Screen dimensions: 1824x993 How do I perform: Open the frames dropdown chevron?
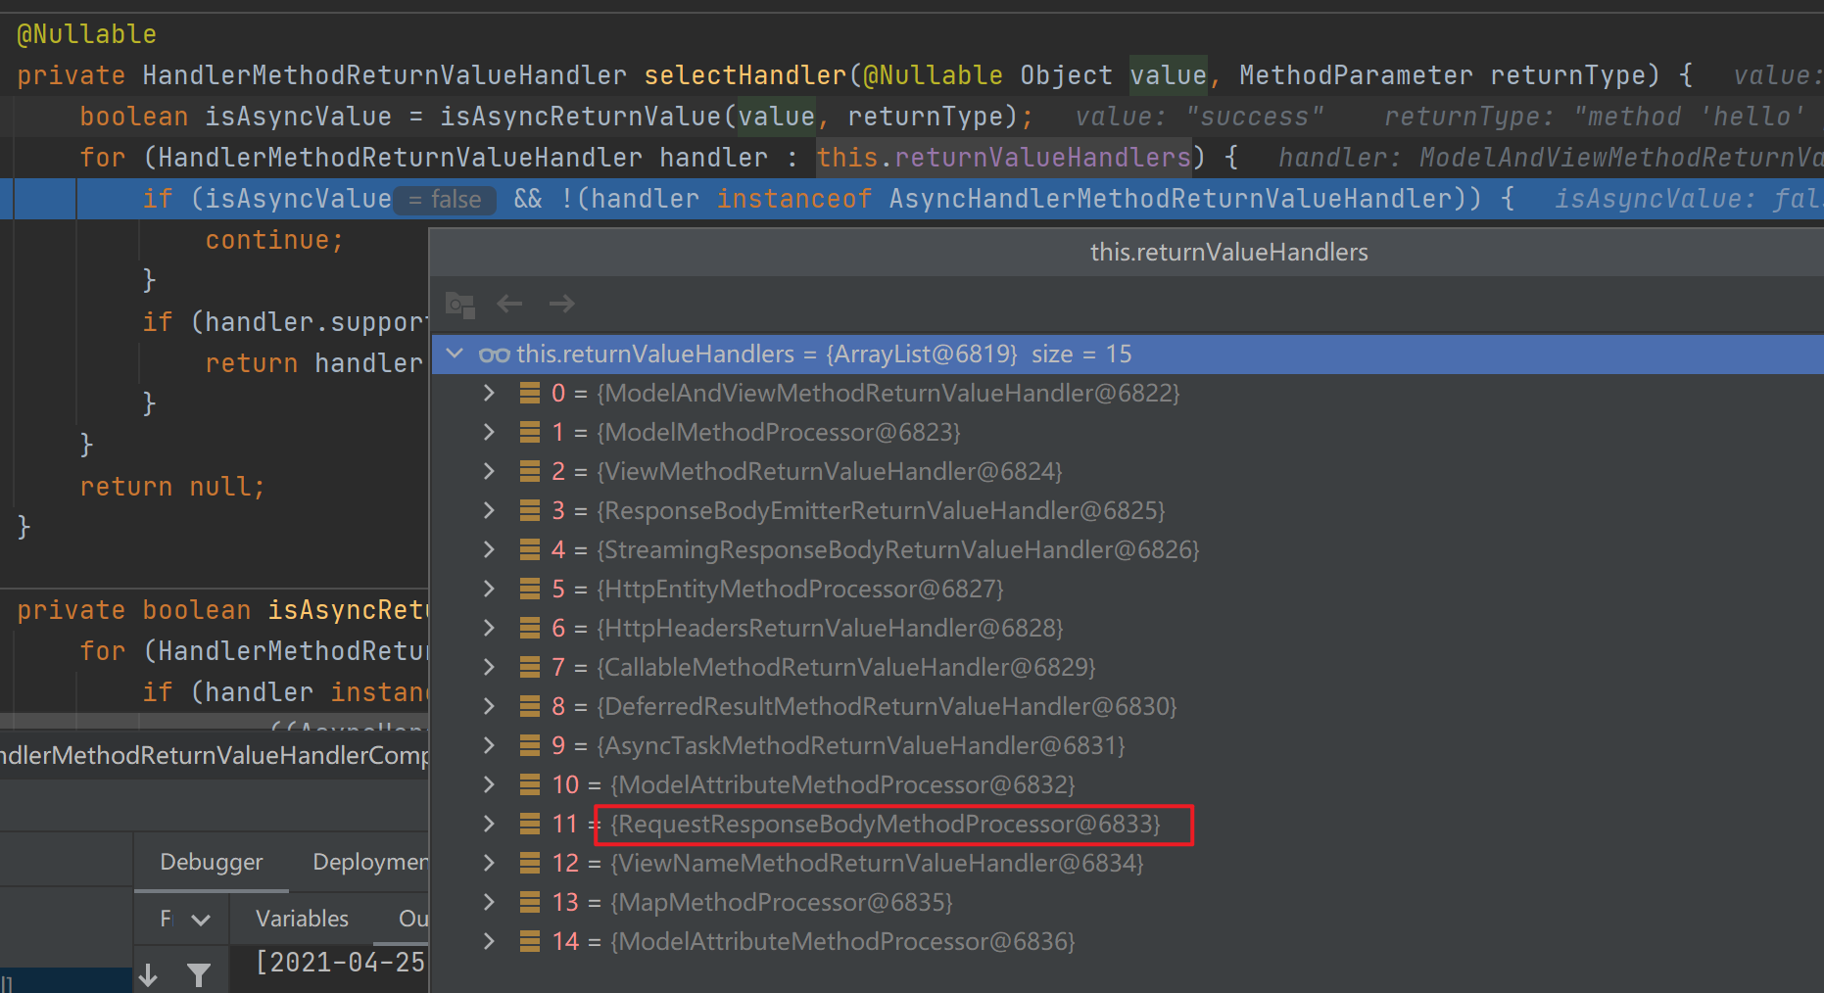(x=201, y=920)
